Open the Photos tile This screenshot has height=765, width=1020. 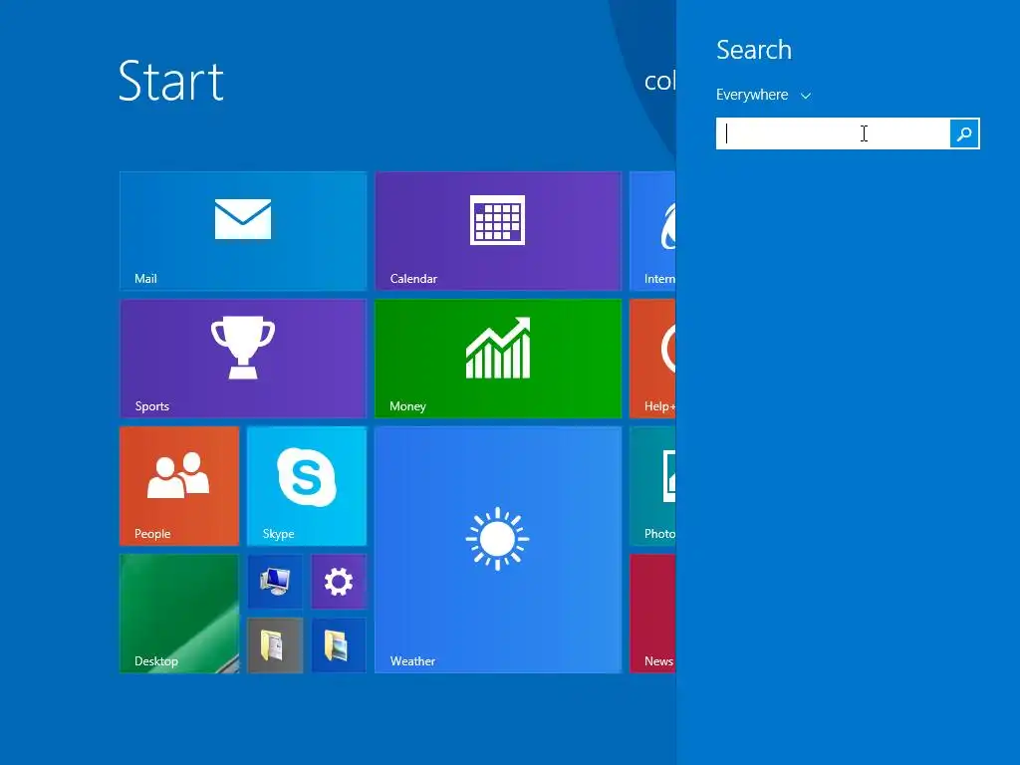(653, 486)
